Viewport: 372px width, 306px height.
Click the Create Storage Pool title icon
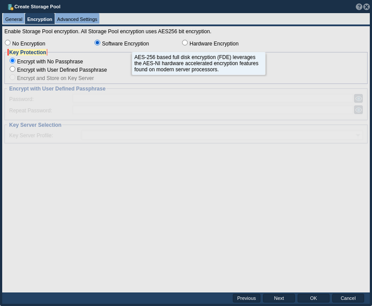10,7
